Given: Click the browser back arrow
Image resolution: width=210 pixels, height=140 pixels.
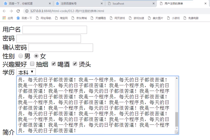Looking at the screenshot, I should [x=4, y=11].
